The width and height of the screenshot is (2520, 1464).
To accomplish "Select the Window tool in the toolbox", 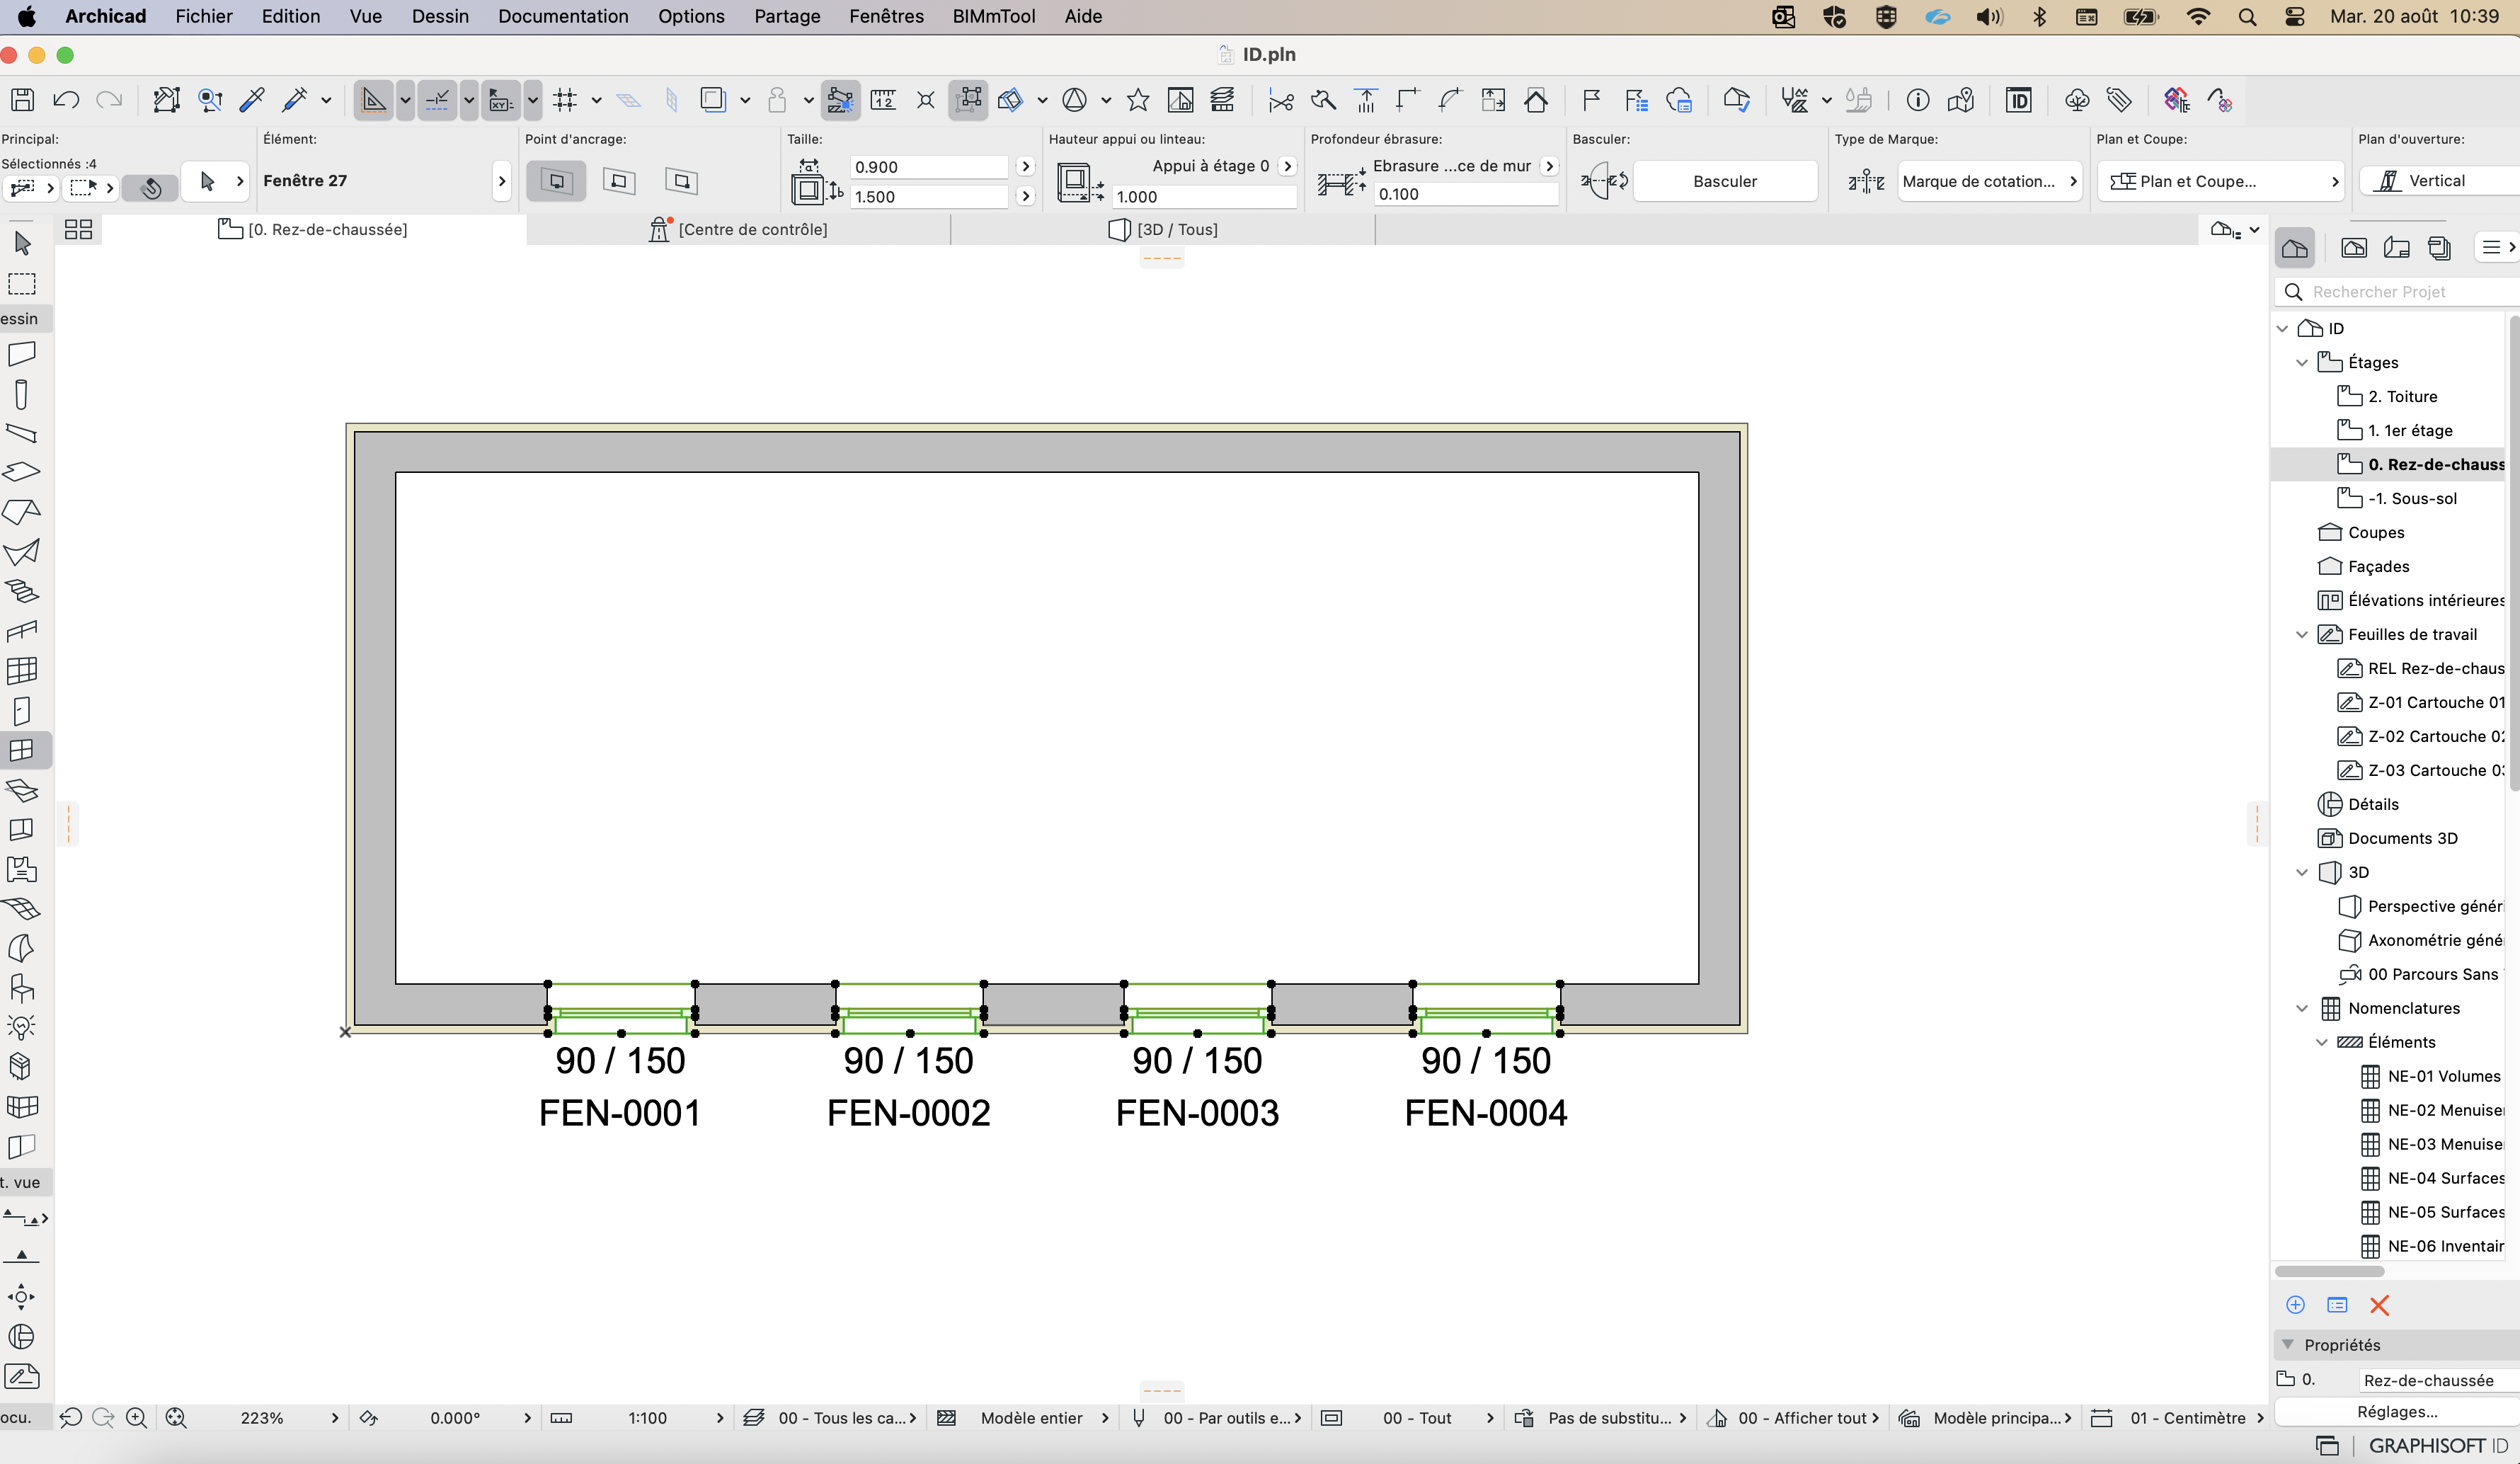I will click(22, 750).
